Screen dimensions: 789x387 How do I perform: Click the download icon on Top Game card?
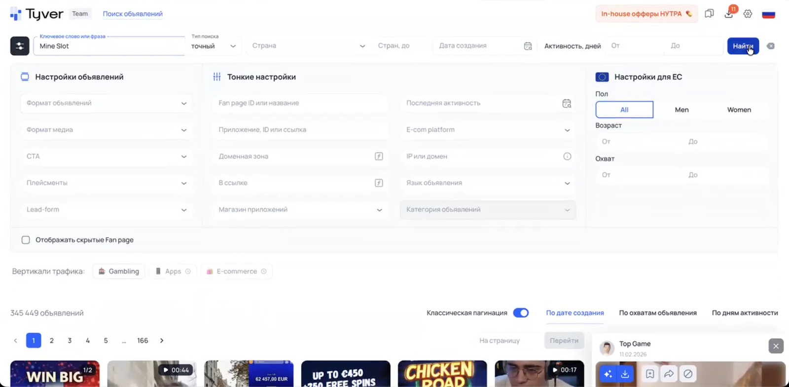(x=625, y=374)
